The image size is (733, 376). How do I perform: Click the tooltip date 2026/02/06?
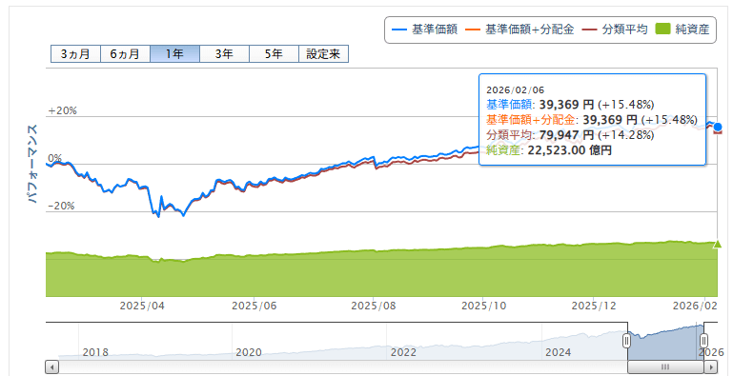515,90
